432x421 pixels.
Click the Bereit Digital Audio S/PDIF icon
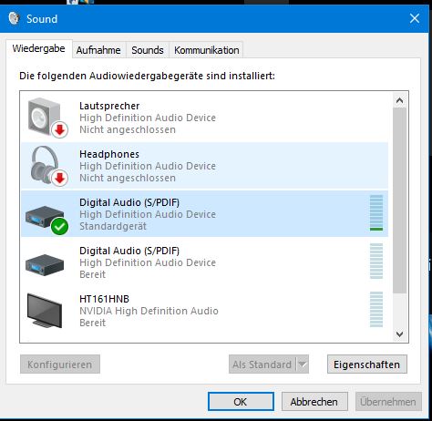[x=45, y=264]
